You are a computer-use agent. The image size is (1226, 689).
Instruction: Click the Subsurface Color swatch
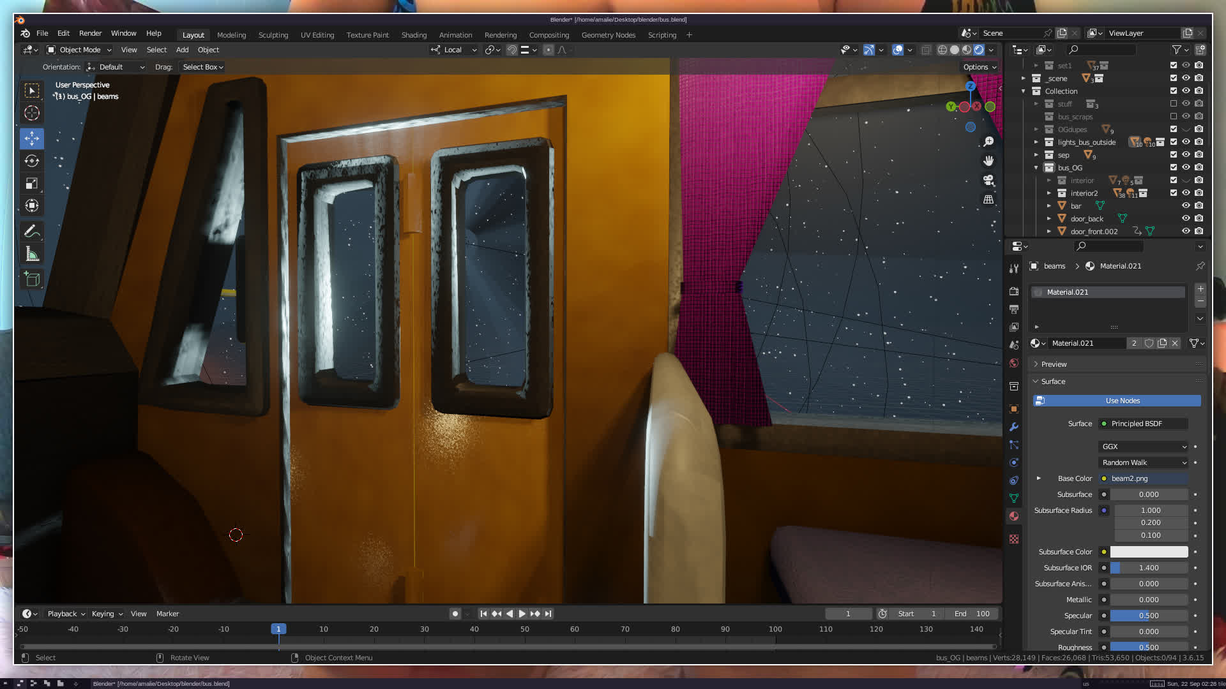point(1149,552)
